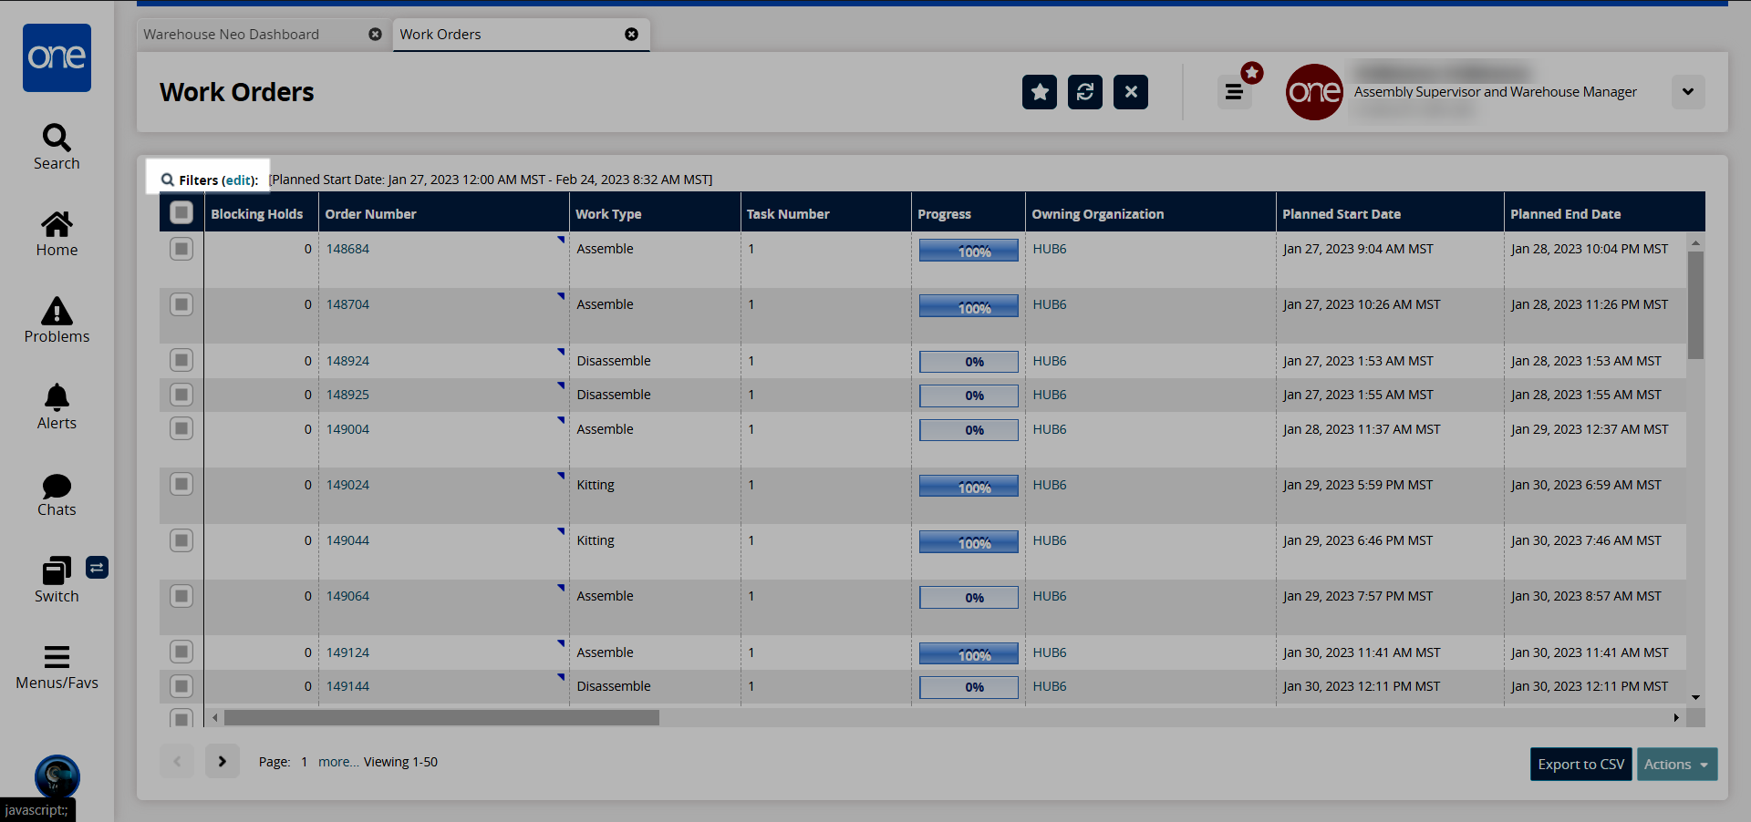Viewport: 1751px width, 822px height.
Task: Switch to Warehouse Neo Dashboard tab
Action: tap(232, 35)
